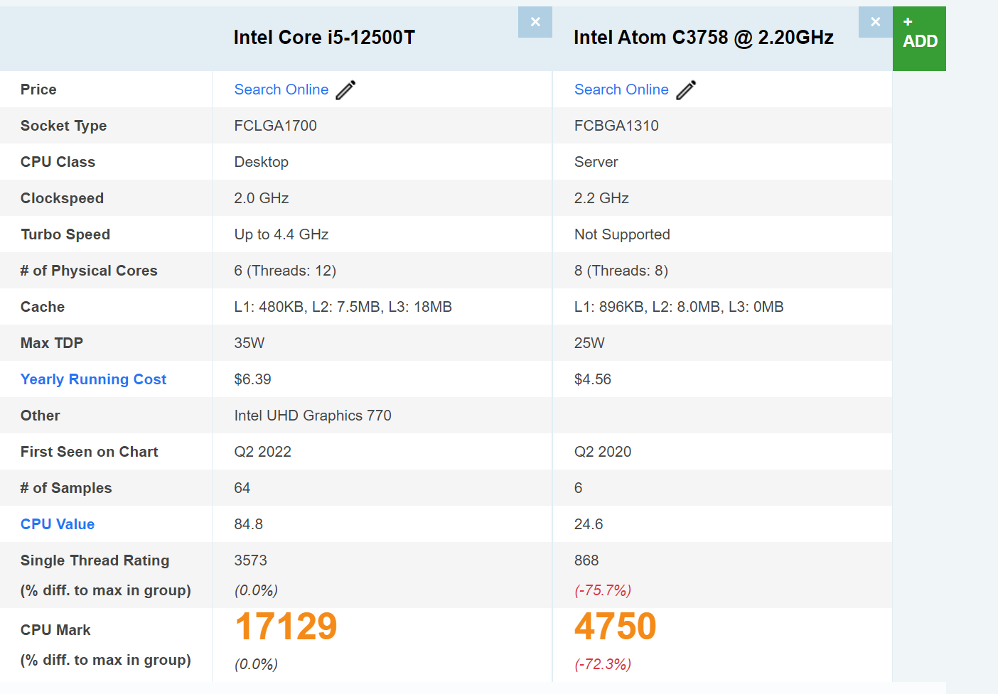Click the Cache row label

[x=43, y=307]
